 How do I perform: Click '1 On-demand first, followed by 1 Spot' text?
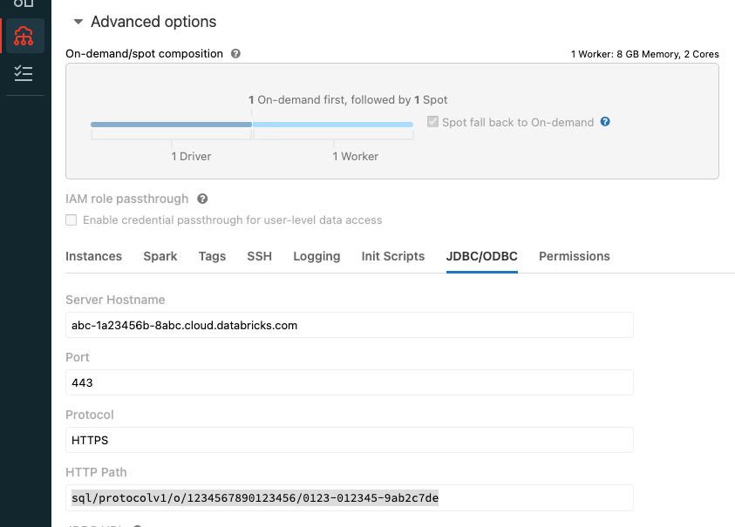point(348,100)
